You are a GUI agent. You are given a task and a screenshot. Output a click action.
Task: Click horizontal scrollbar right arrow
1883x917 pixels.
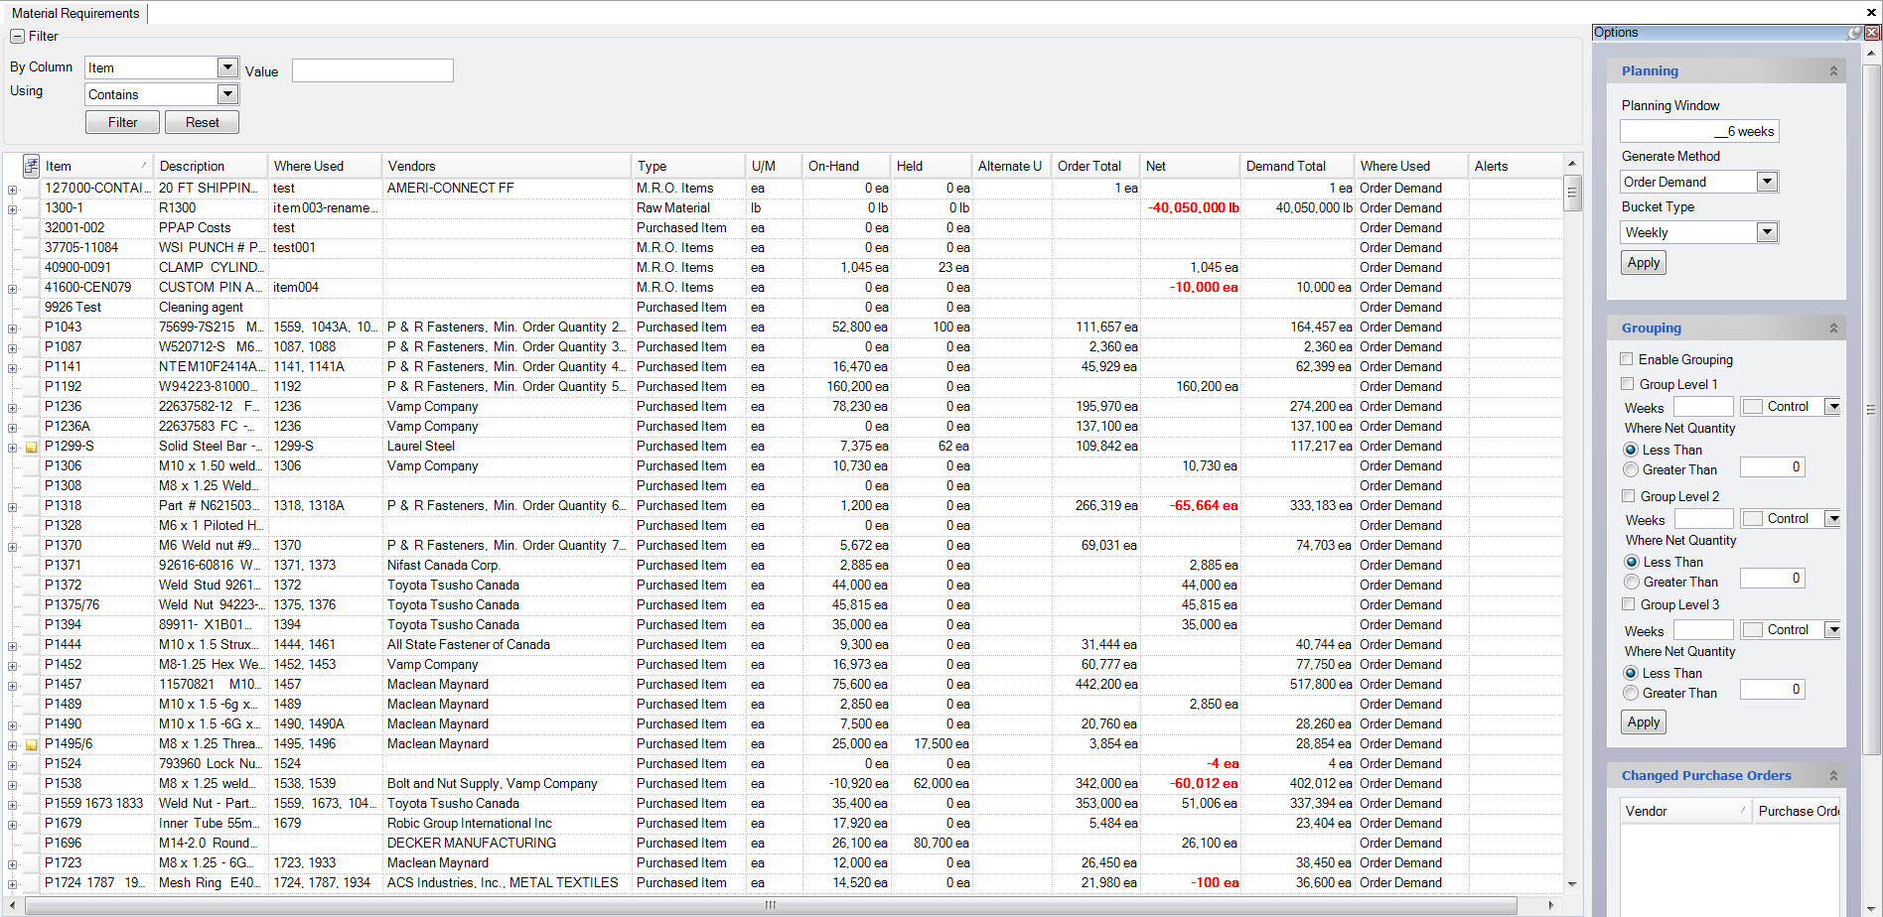(x=1551, y=905)
